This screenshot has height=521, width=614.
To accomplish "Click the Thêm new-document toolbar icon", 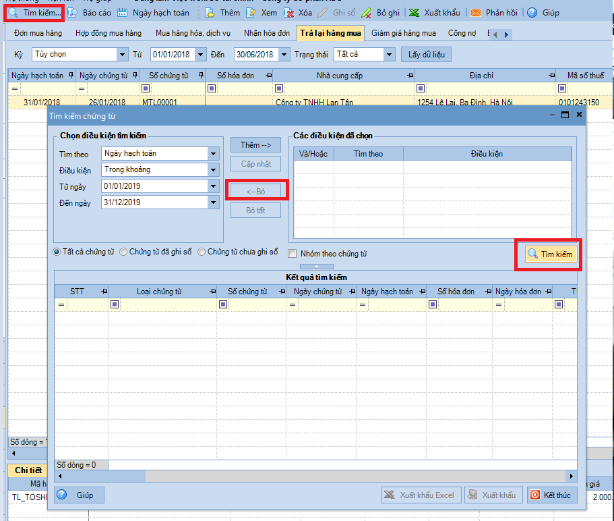I will 210,13.
